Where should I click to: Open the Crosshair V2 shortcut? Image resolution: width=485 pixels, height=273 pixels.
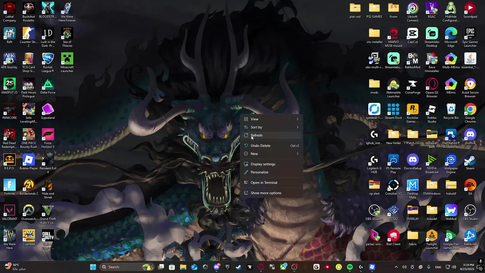coord(393,187)
